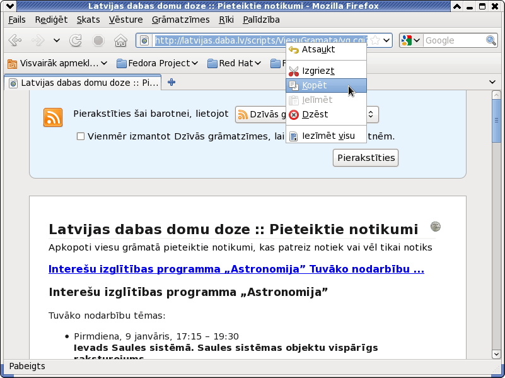Choose Kopēt in the context menu

[326, 85]
